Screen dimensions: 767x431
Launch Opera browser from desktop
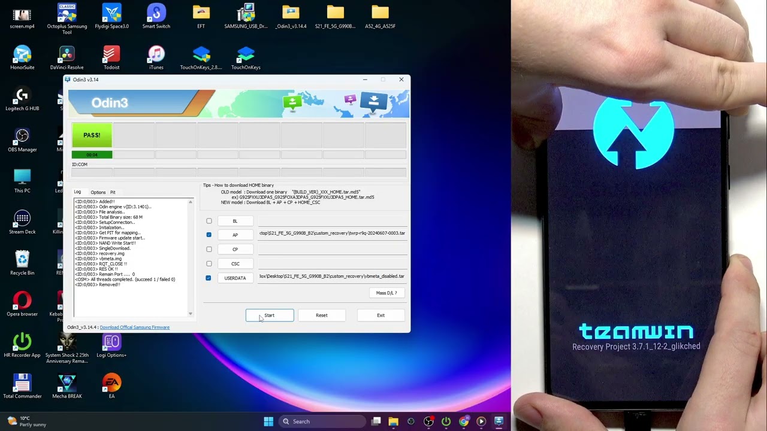[22, 304]
